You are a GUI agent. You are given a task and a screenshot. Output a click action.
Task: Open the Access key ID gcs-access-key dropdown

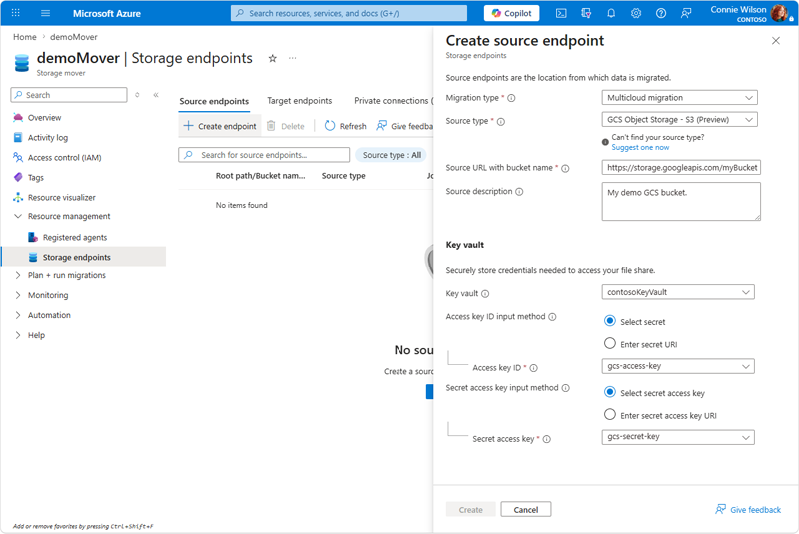click(x=678, y=366)
